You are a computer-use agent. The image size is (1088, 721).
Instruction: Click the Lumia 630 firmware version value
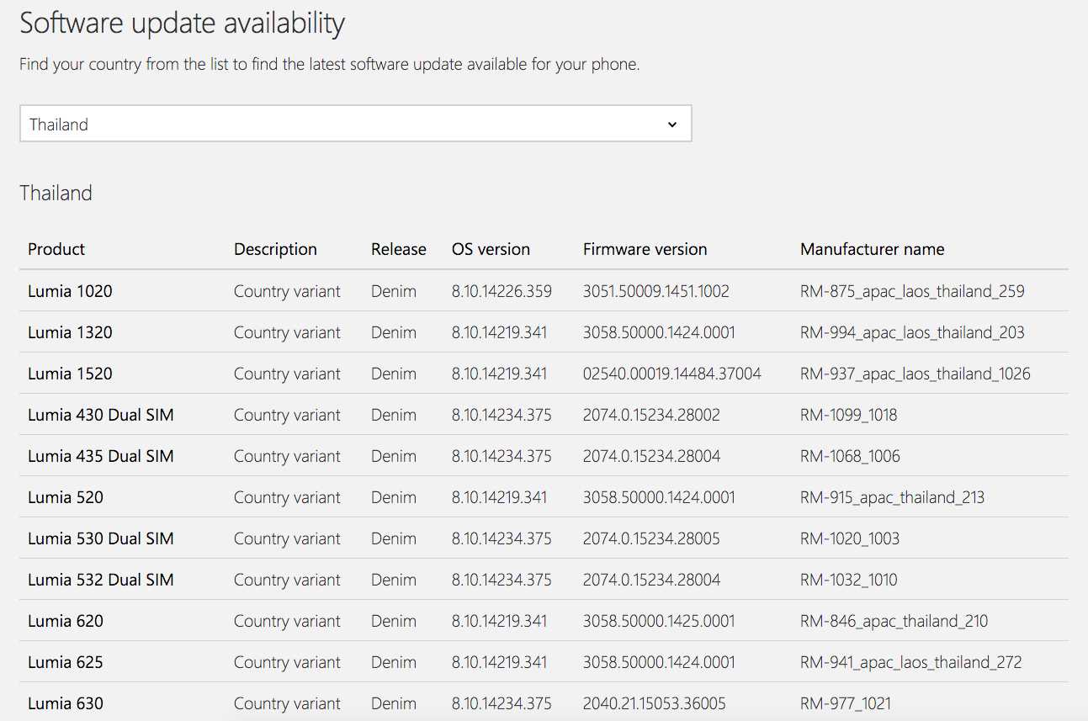654,703
